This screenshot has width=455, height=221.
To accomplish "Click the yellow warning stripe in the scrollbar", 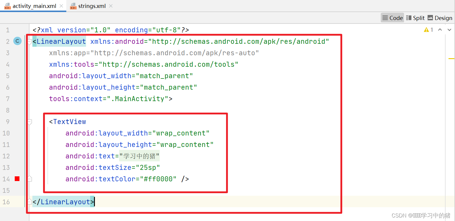I will (451, 59).
